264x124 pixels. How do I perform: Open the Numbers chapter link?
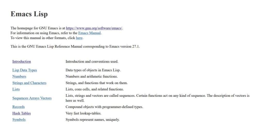click(19, 76)
